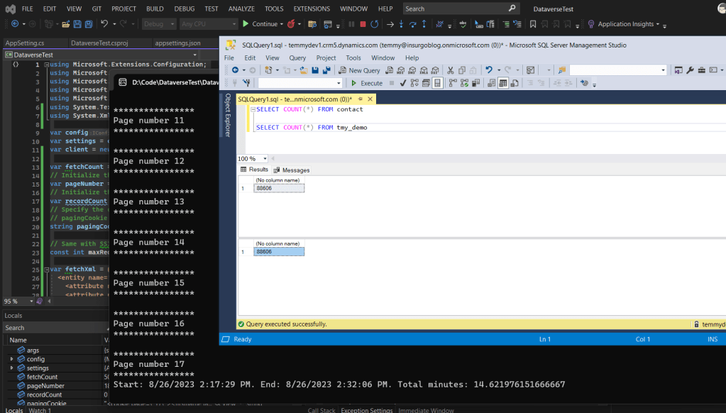The height and width of the screenshot is (413, 726).
Task: Click the Search magnifier icon in Visual Studio
Action: [x=512, y=9]
